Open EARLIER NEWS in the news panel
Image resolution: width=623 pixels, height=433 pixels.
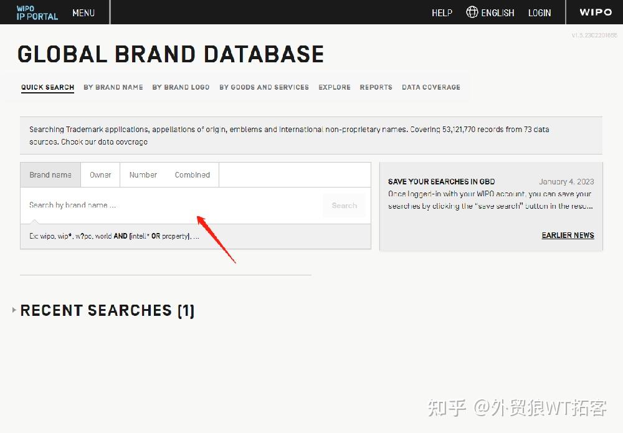tap(568, 235)
